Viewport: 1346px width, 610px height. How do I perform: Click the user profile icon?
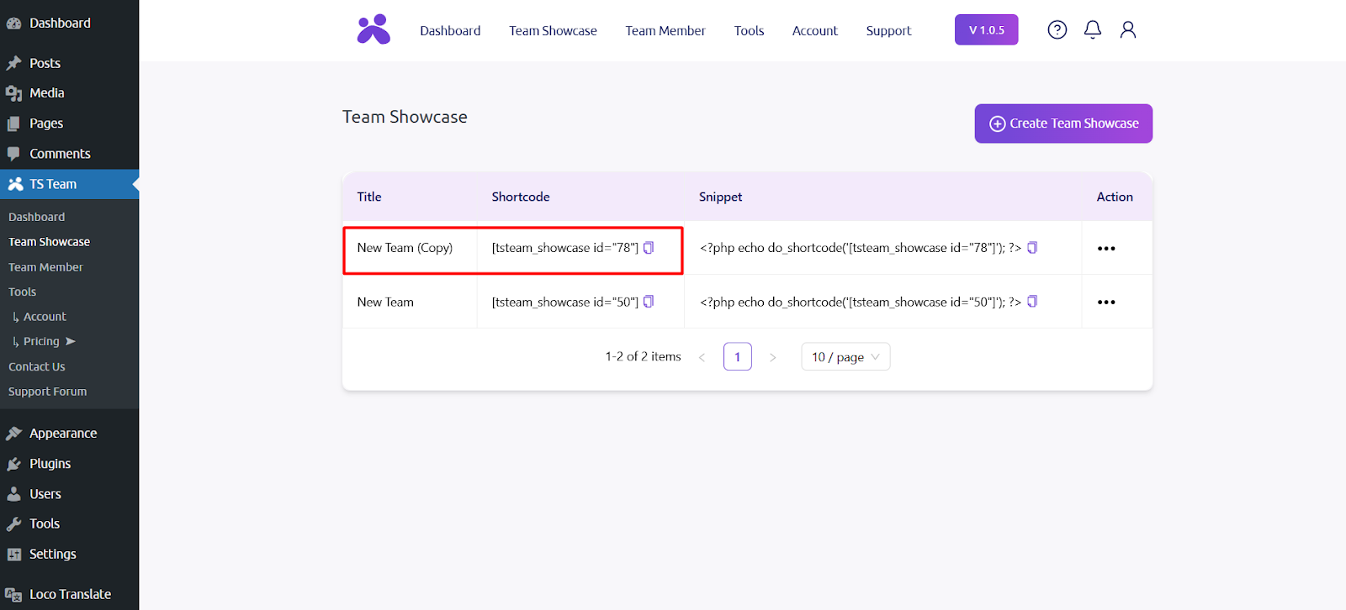(1127, 30)
